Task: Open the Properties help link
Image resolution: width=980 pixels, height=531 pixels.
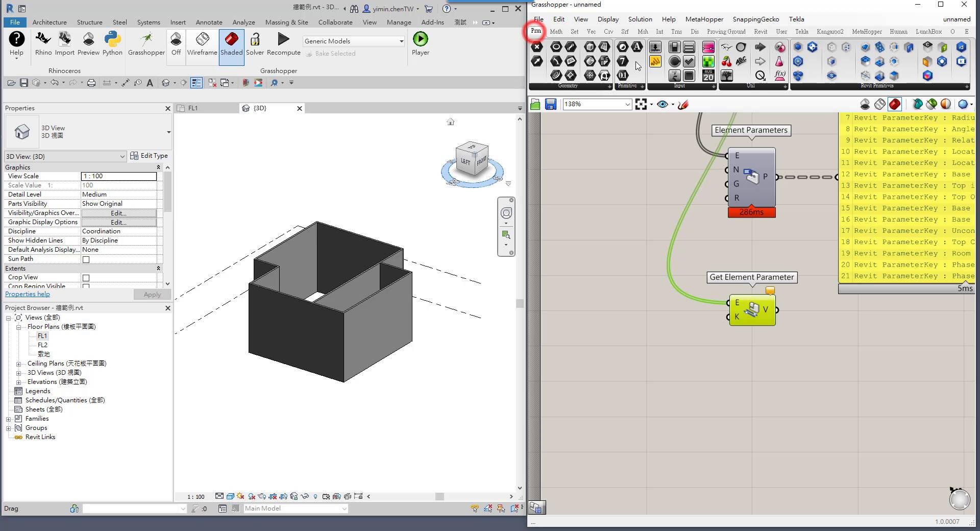Action: [28, 294]
